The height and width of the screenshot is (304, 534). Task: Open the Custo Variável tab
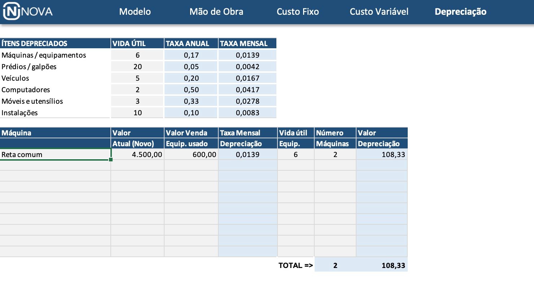tap(379, 12)
